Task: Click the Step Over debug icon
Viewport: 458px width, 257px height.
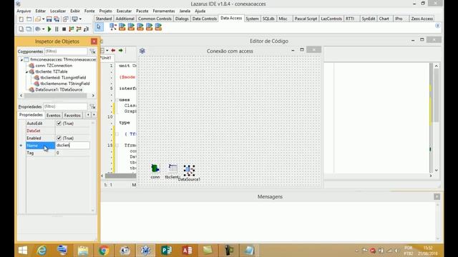Action: [x=79, y=29]
